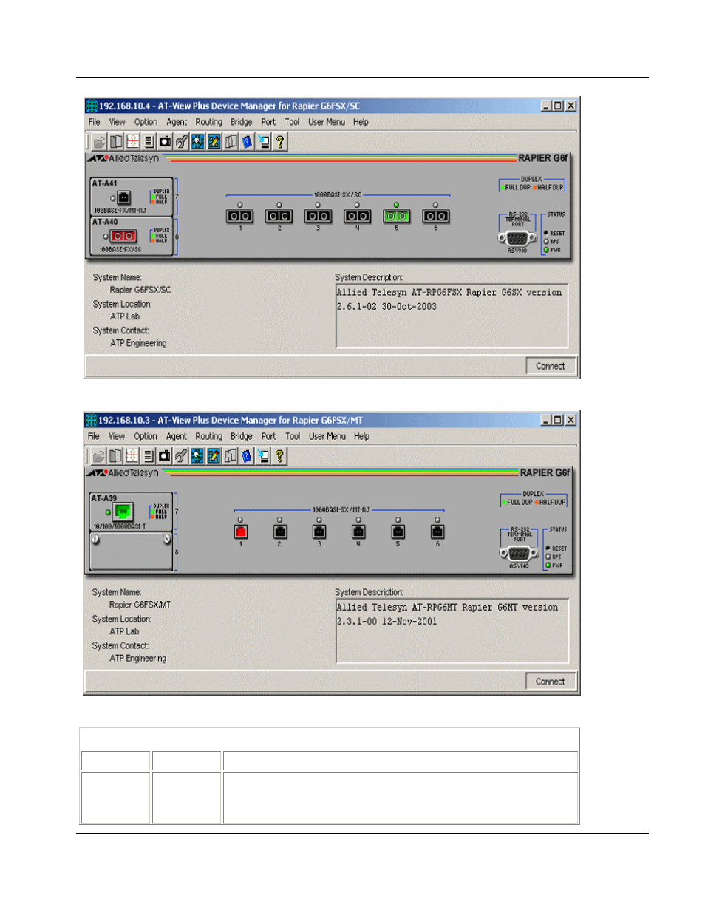The image size is (705, 913).
Task: Open the Routing menu in G6FSX/SC window
Action: pyautogui.click(x=208, y=122)
